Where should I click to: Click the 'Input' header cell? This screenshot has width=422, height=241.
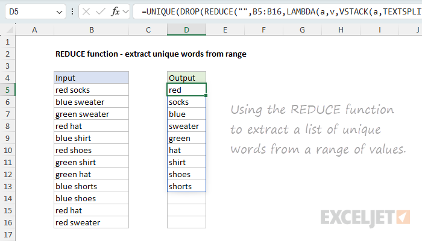[x=92, y=78]
